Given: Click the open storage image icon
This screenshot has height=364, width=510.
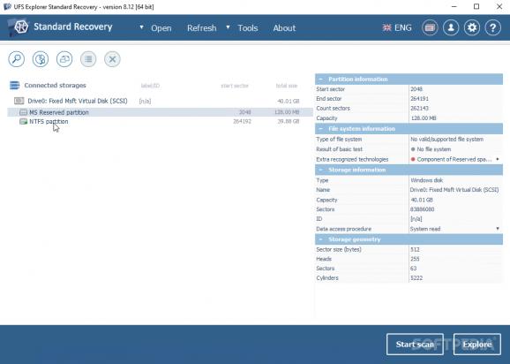Looking at the screenshot, I should point(64,59).
